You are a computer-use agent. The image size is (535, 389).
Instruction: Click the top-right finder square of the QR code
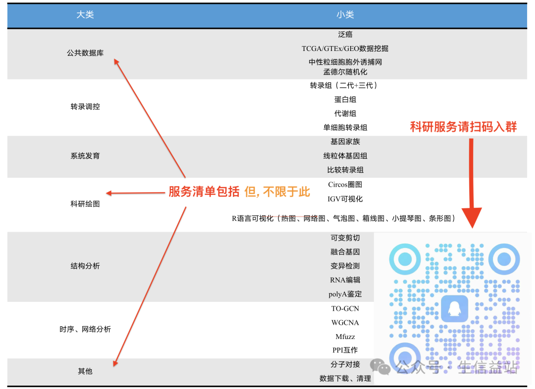(x=503, y=259)
